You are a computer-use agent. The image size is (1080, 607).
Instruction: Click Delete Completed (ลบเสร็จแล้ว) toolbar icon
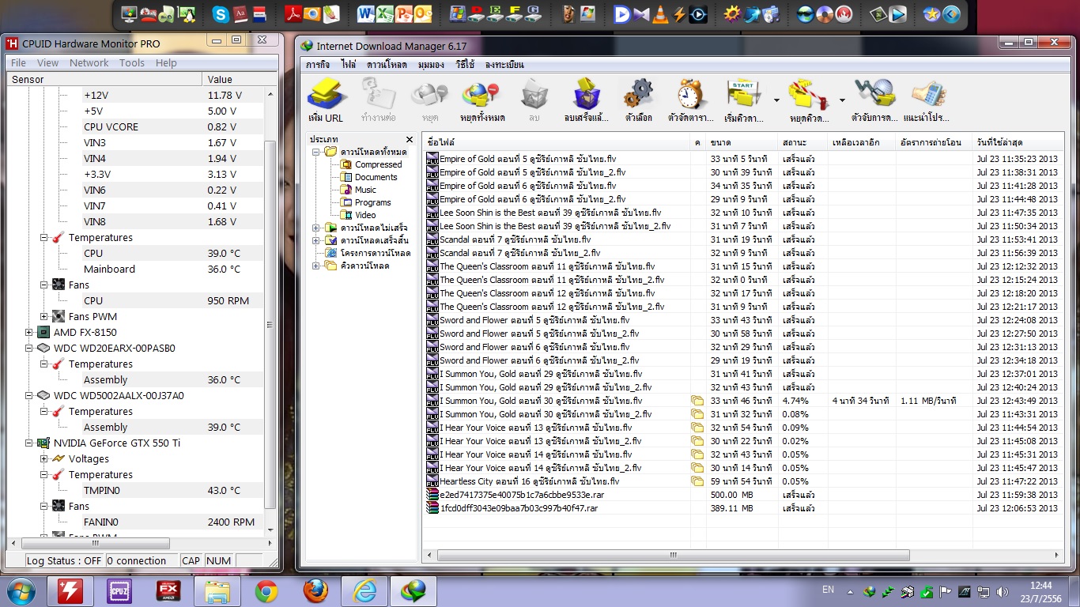(586, 100)
